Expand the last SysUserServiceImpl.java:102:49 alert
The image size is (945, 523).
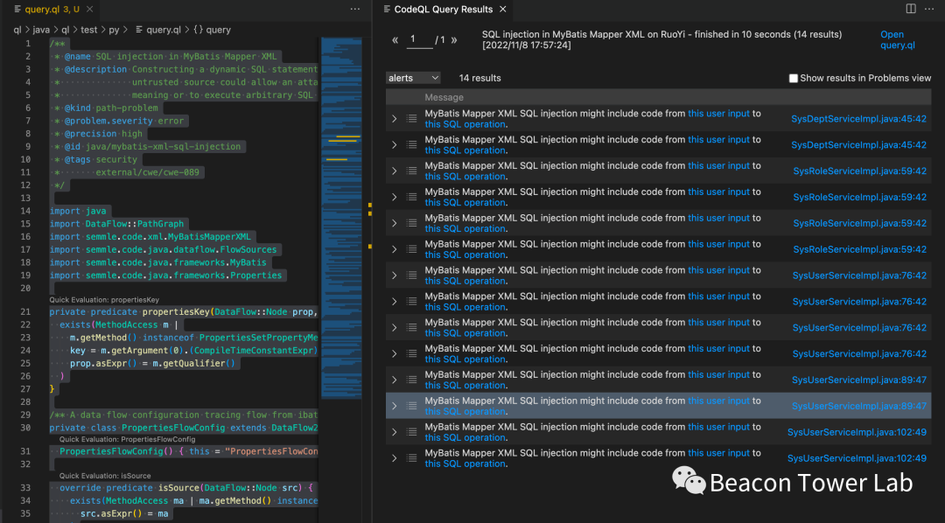click(x=395, y=458)
